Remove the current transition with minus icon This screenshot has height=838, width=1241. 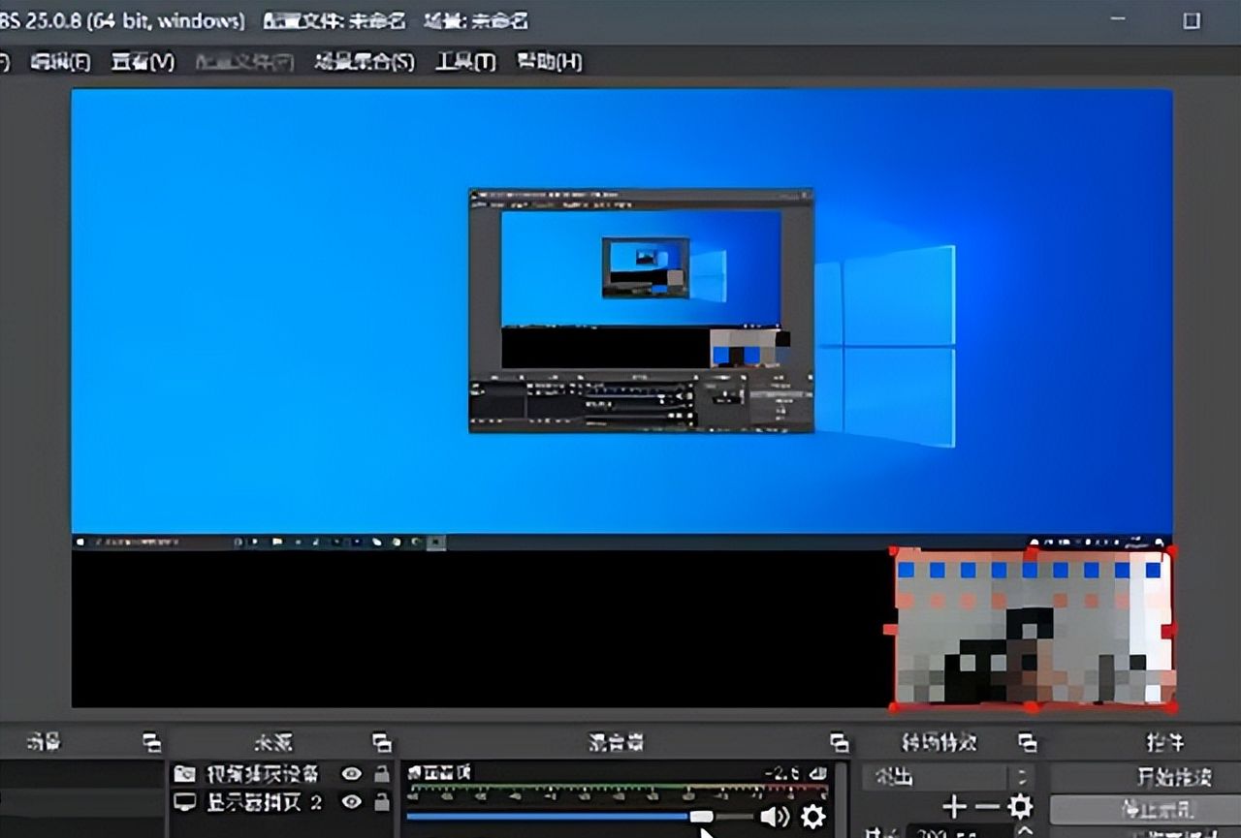tap(987, 806)
